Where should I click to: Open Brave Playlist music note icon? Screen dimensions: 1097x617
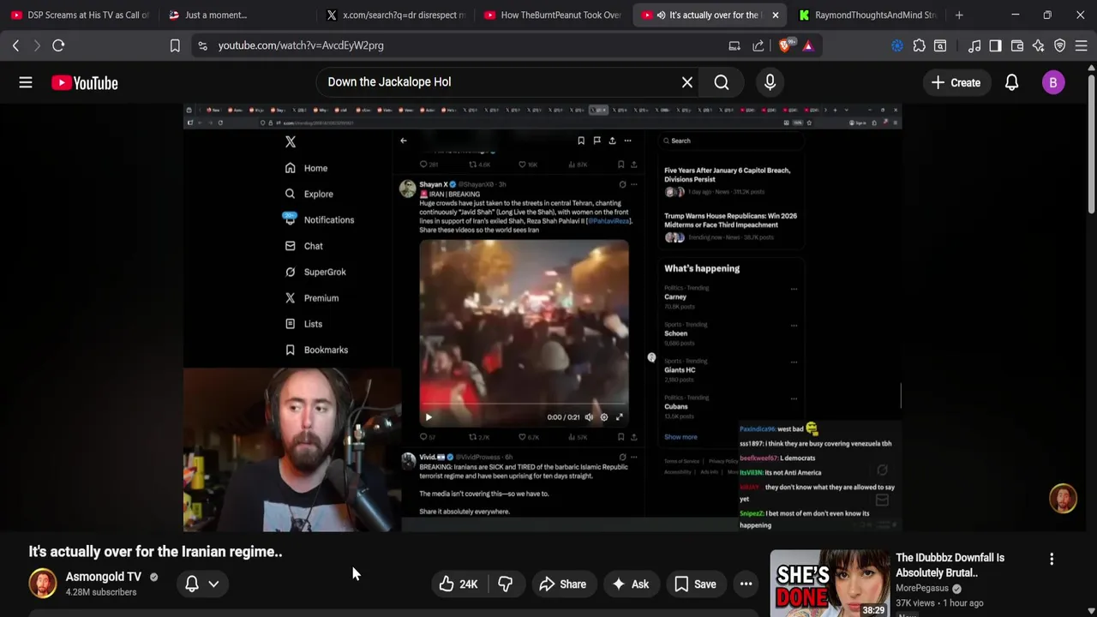point(974,45)
